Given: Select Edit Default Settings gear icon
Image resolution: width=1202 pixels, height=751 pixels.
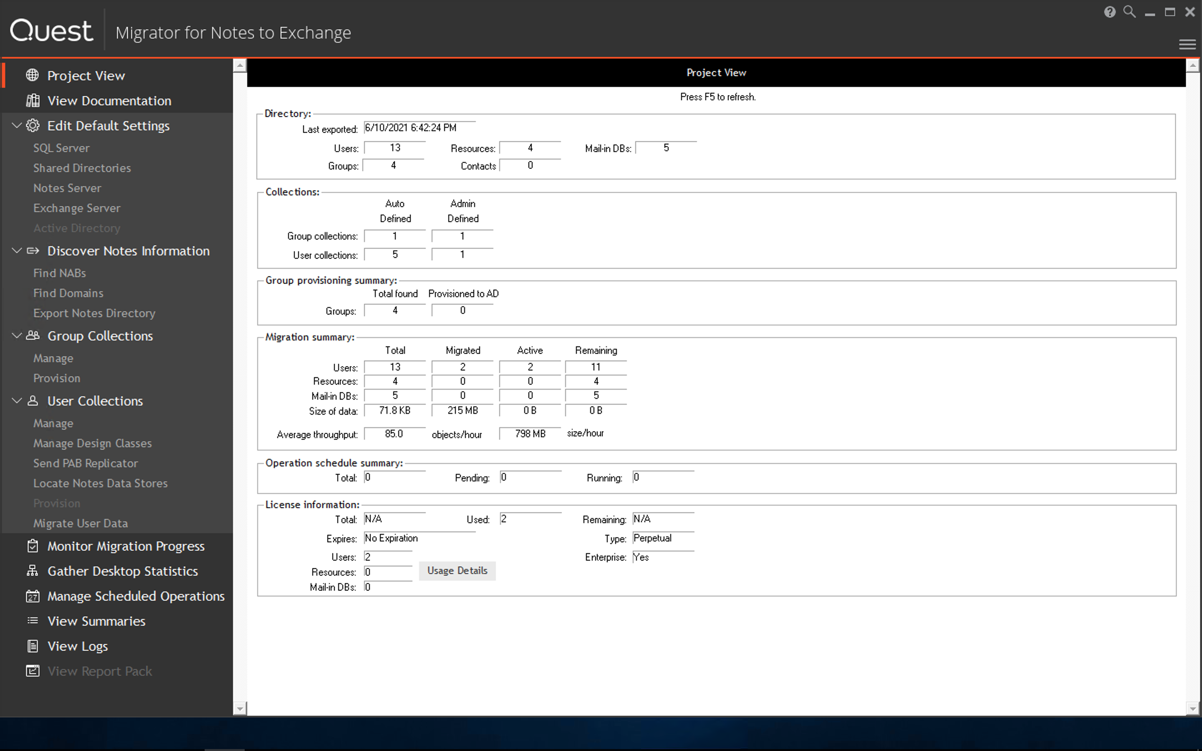Looking at the screenshot, I should click(x=33, y=126).
